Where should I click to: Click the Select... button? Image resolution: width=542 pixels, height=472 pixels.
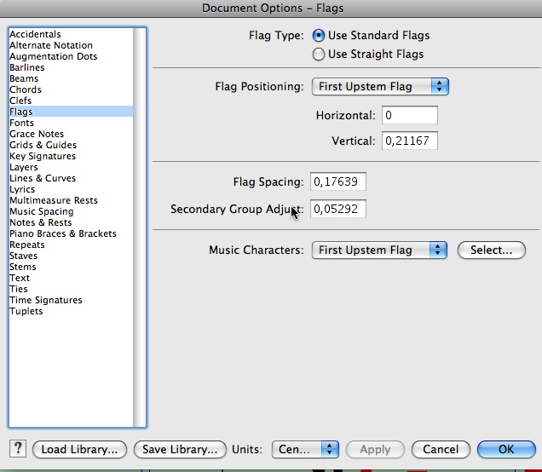(491, 250)
